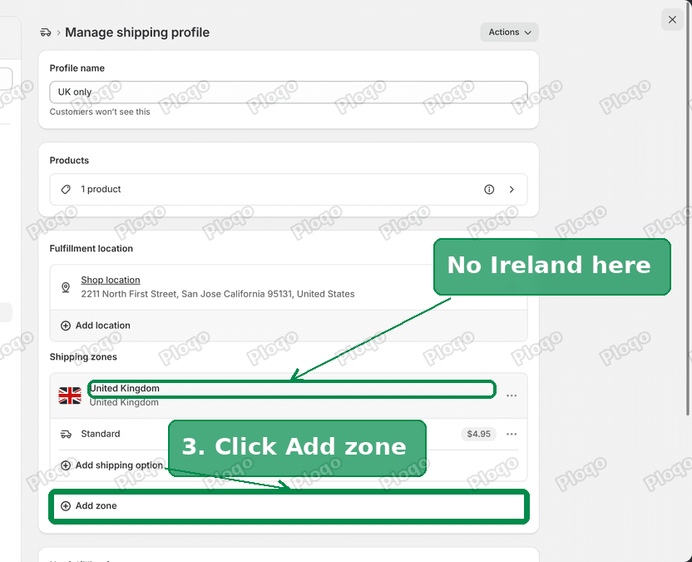Click the shop address text
Screen dimensions: 692x562
pyautogui.click(x=218, y=294)
